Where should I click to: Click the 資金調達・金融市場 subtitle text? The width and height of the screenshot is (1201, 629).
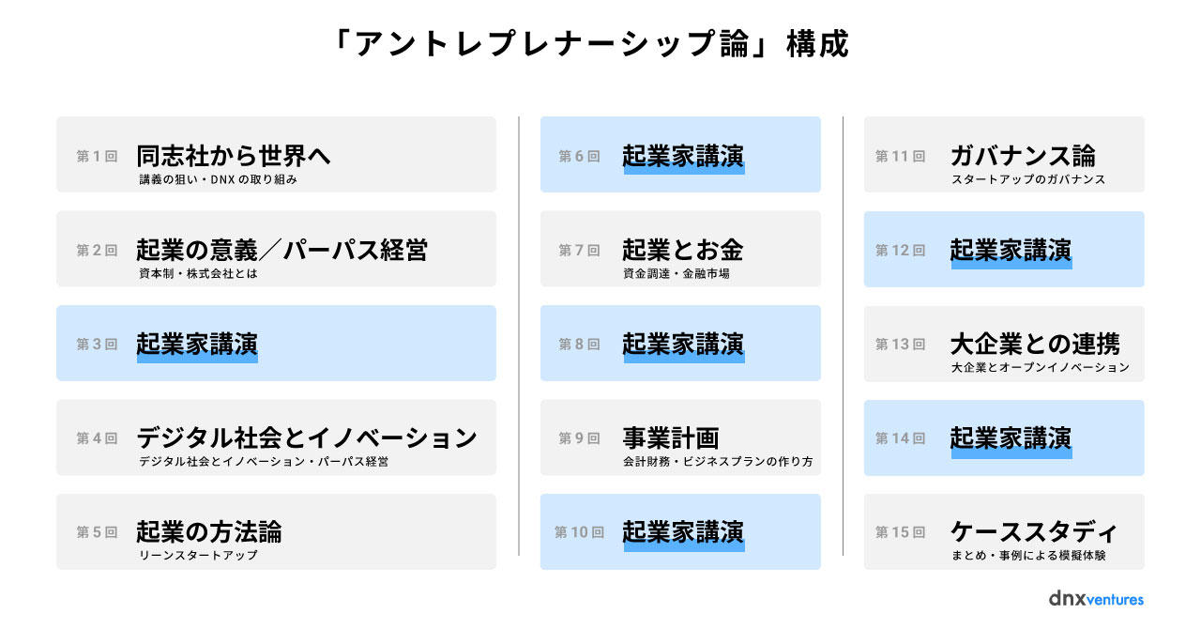pyautogui.click(x=676, y=274)
